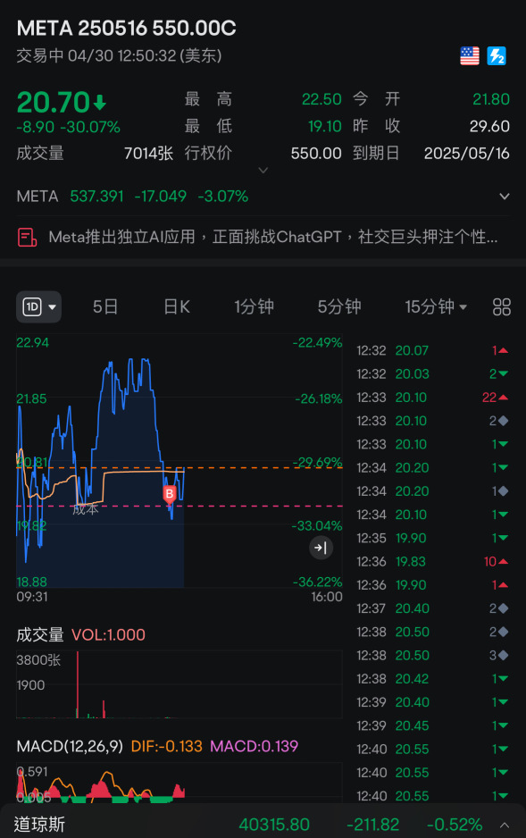The height and width of the screenshot is (838, 526).
Task: Switch to the 5日 chart tab
Action: [x=105, y=306]
